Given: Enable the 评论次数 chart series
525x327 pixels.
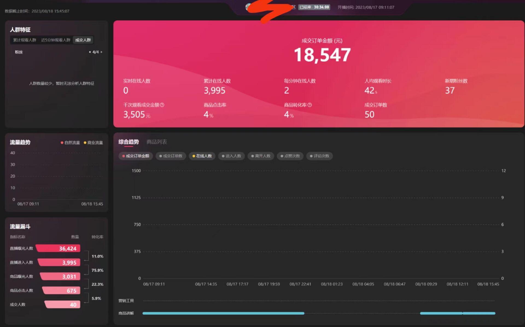Looking at the screenshot, I should [x=319, y=156].
